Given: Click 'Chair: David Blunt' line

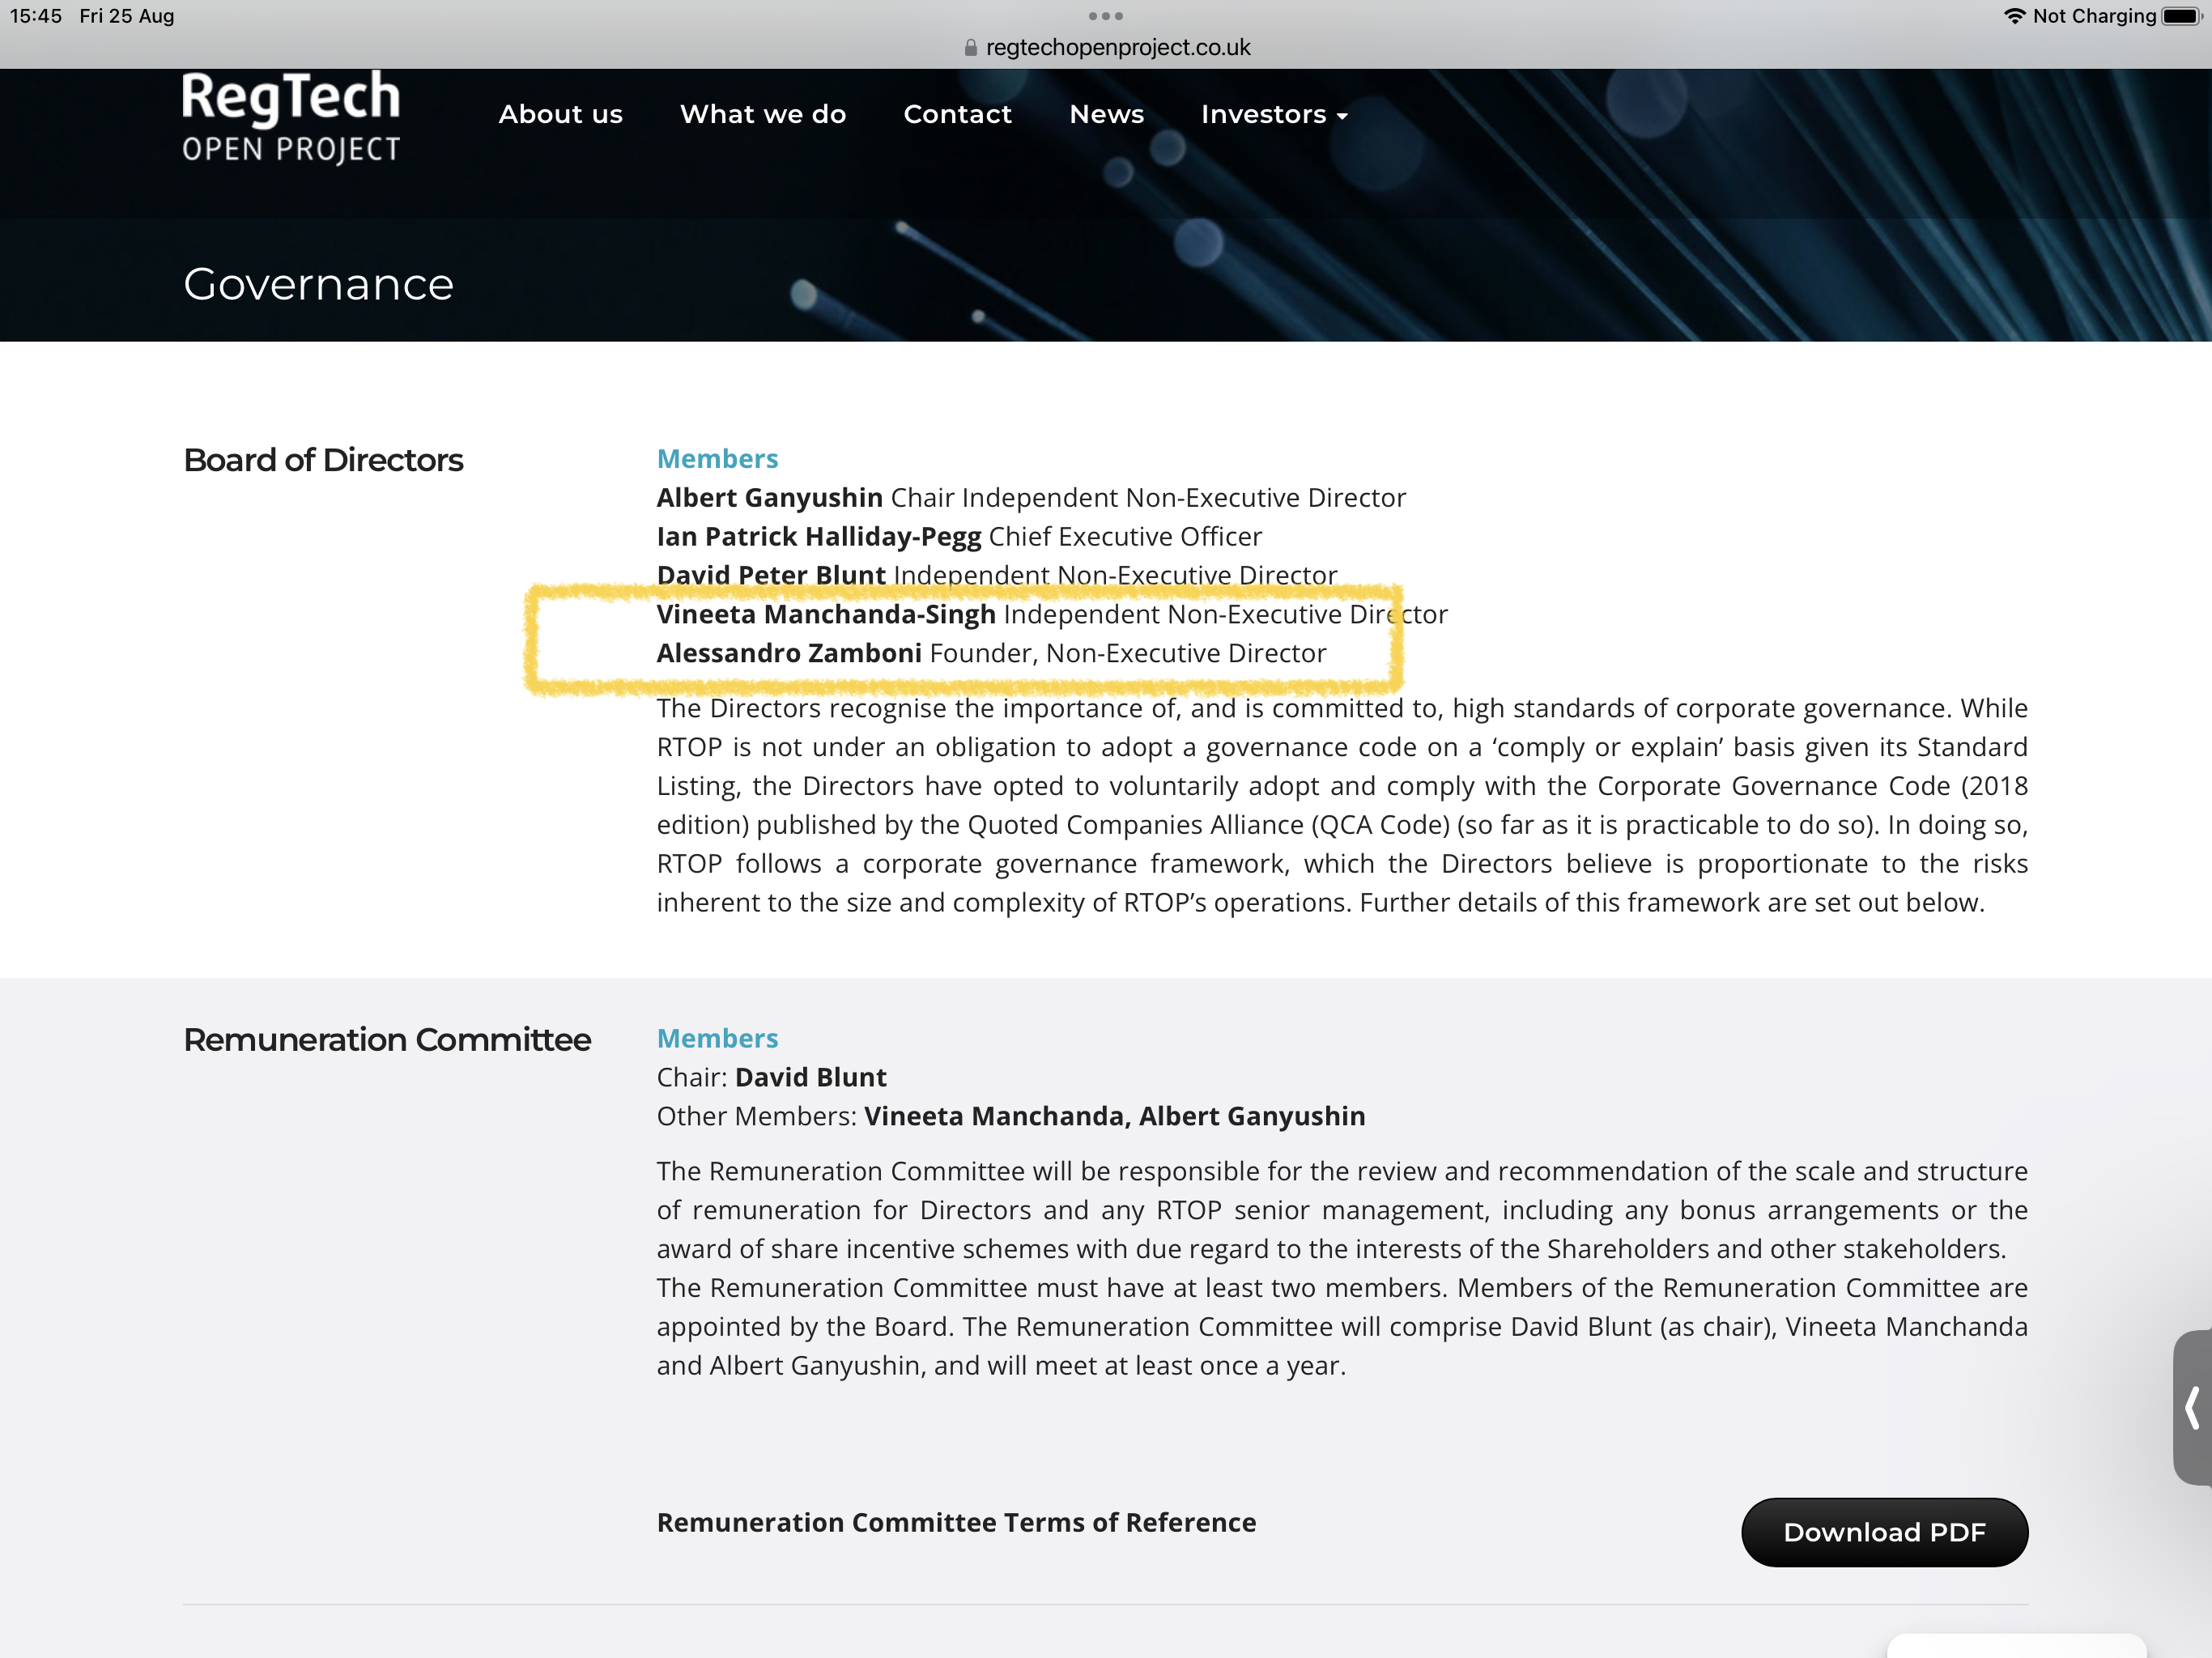Looking at the screenshot, I should pos(771,1077).
